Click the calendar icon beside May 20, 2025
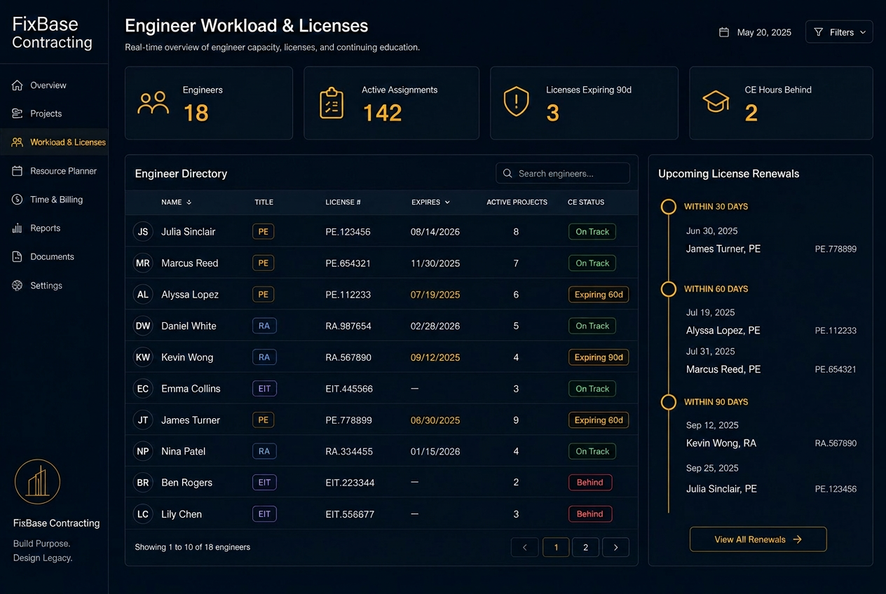This screenshot has height=594, width=886. coord(724,32)
